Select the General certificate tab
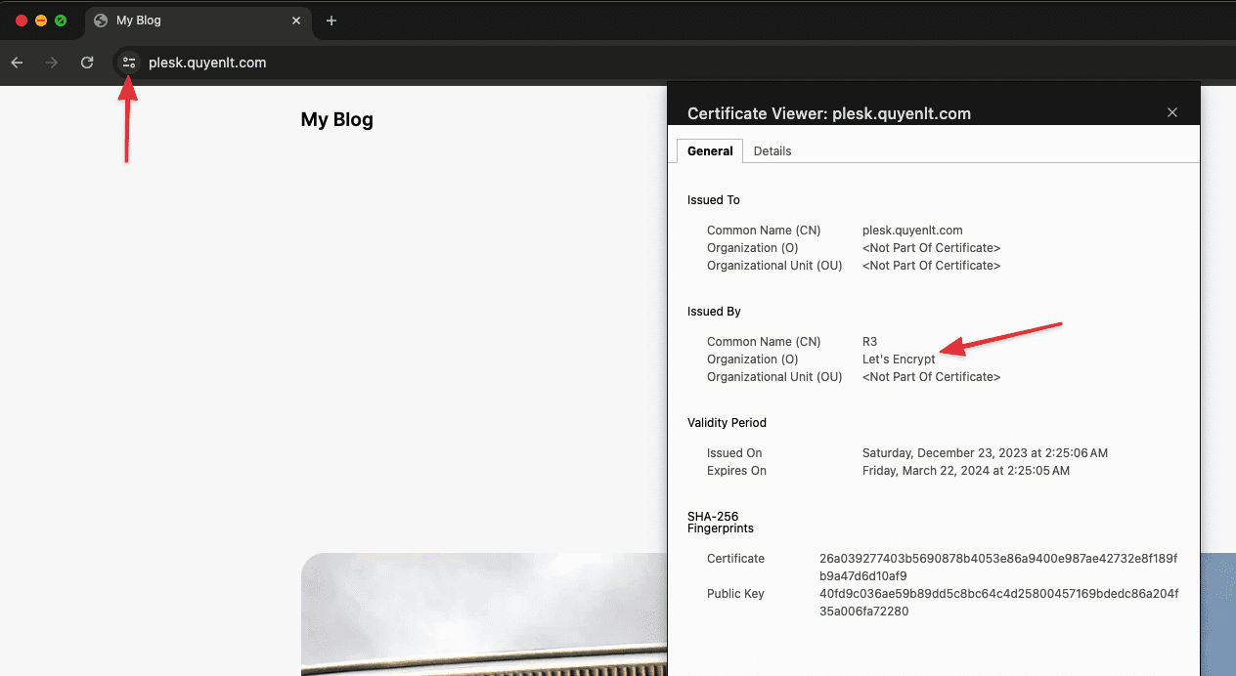Image resolution: width=1236 pixels, height=676 pixels. tap(710, 151)
